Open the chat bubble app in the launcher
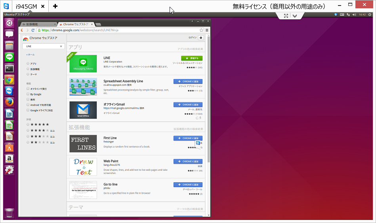 (x=10, y=34)
